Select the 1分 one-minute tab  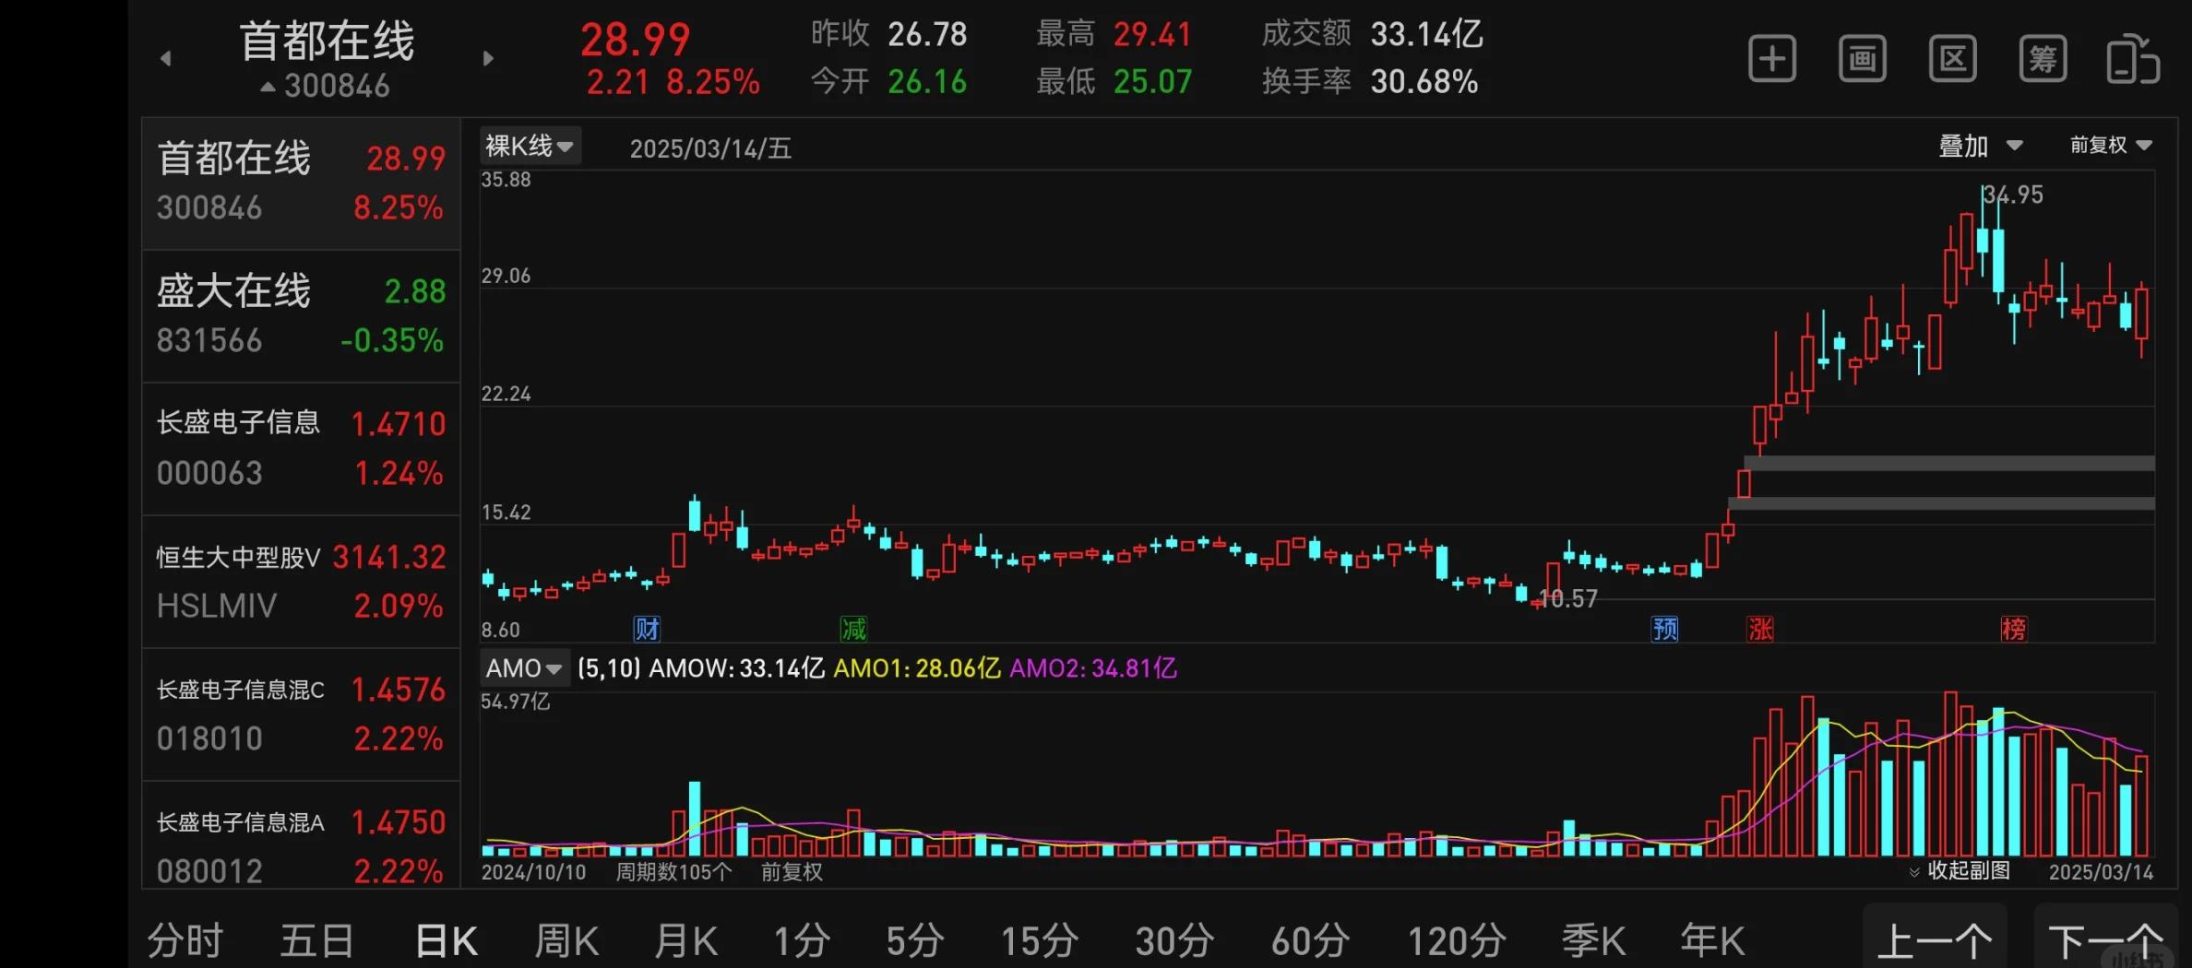point(801,941)
